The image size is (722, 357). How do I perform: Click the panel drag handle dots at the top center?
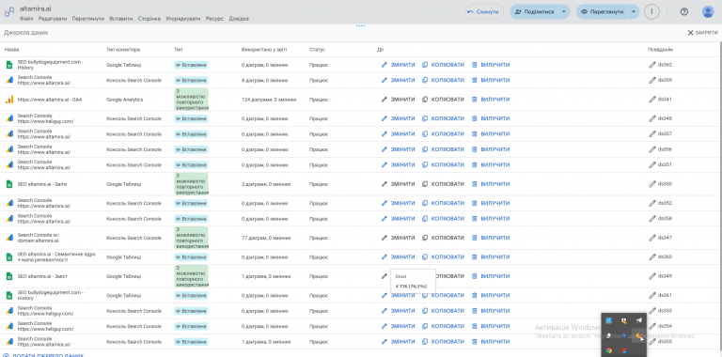pyautogui.click(x=361, y=25)
